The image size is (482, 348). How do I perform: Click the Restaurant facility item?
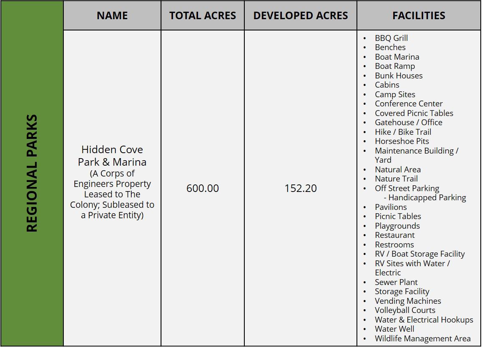click(x=395, y=235)
